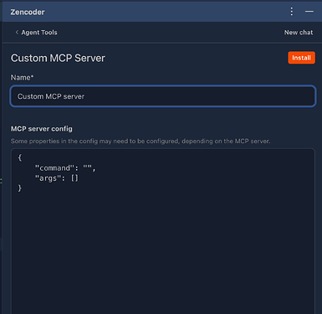Install the custom MCP server

(301, 58)
